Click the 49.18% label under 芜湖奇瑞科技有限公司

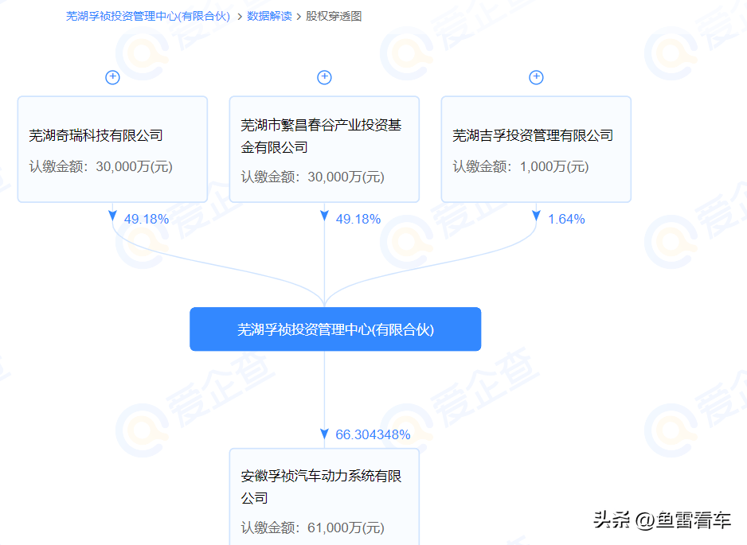pos(147,218)
